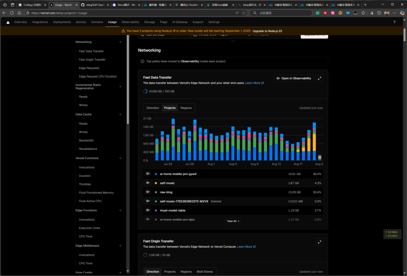Image resolution: width=407 pixels, height=276 pixels.
Task: Collapse the Vercel Functions sidebar section
Action: tap(120, 158)
